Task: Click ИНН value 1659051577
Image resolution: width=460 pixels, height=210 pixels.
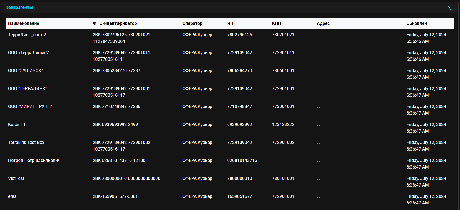Action: point(240,196)
